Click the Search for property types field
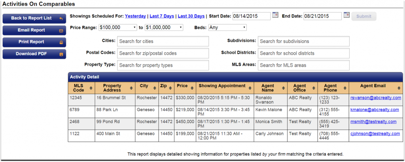405x162 pixels. 163,65
